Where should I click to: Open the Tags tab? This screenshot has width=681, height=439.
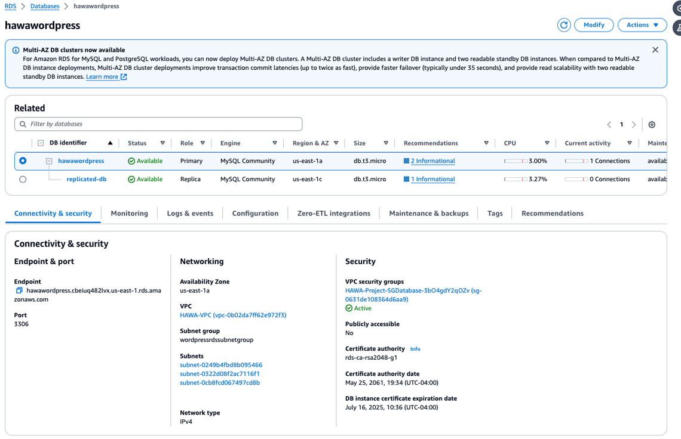pos(495,214)
